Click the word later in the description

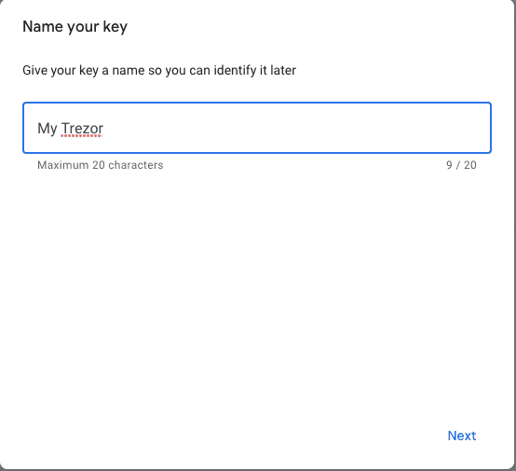283,70
